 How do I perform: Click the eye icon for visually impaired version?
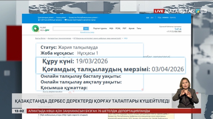[x=65, y=20]
